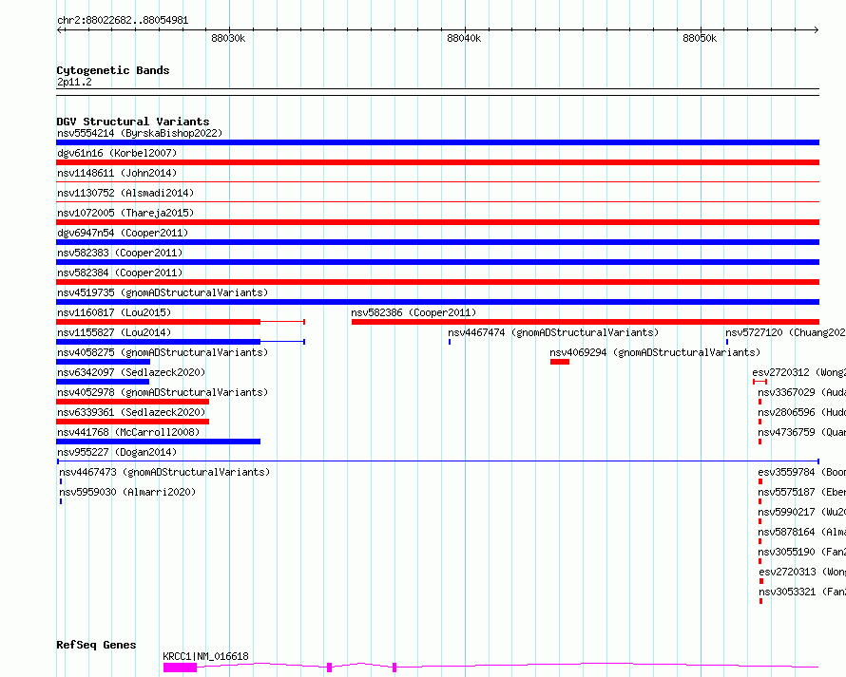This screenshot has height=677, width=846.
Task: Select nsv5575187 variant label
Action: click(801, 492)
